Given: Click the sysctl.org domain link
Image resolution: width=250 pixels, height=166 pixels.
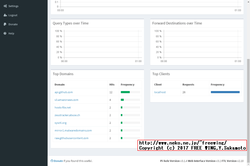Looking at the screenshot, I should (x=61, y=123).
